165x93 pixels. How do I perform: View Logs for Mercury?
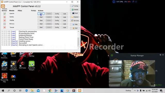(64, 24)
